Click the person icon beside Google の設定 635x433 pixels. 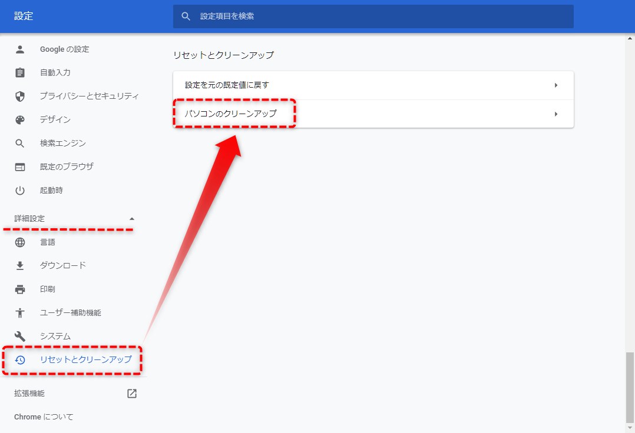point(20,49)
